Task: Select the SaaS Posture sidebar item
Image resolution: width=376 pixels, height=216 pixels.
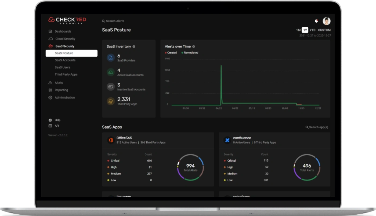Action: [71, 53]
